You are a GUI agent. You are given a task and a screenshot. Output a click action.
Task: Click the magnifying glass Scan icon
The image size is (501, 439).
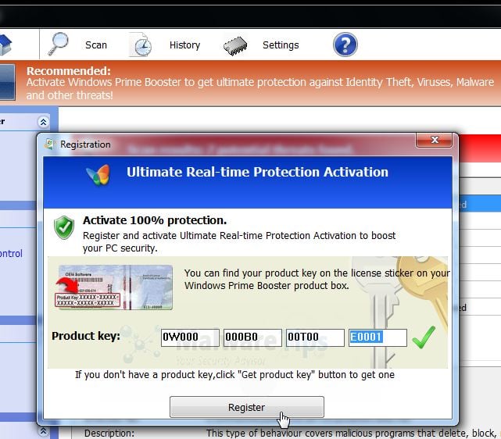coord(58,44)
